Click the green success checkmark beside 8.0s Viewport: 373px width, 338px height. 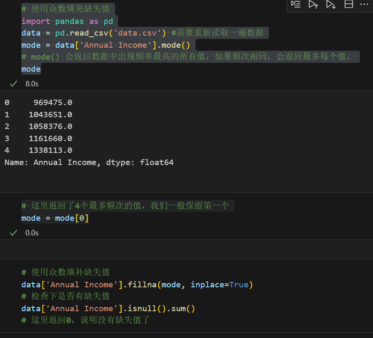[x=13, y=83]
